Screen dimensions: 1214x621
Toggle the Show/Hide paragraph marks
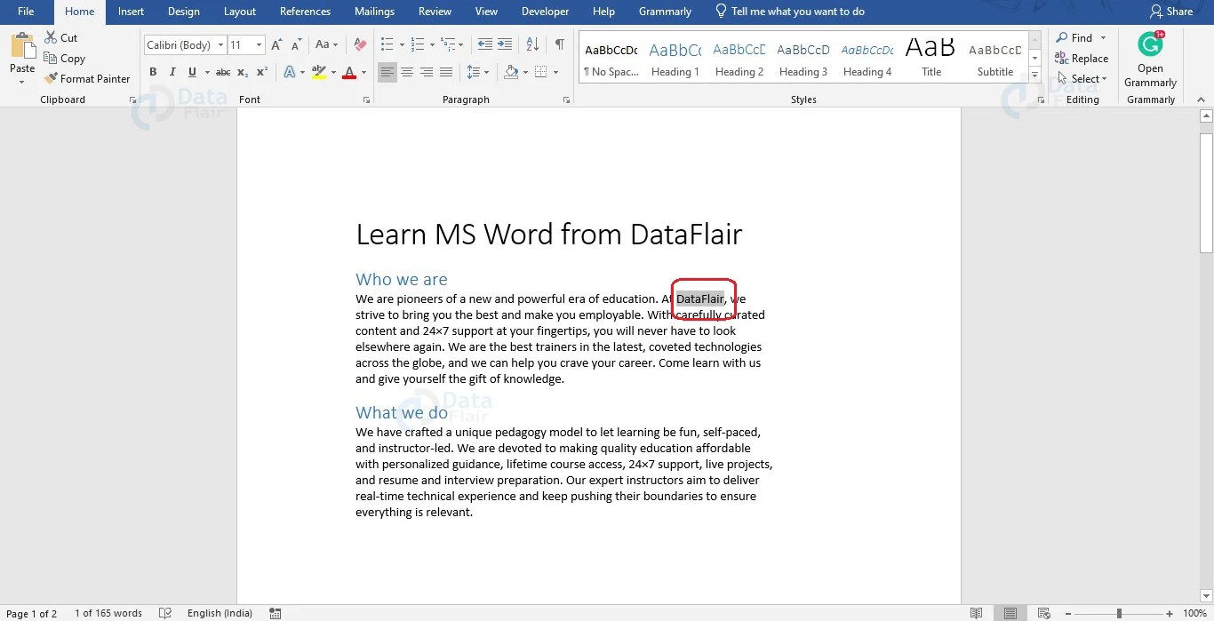559,43
